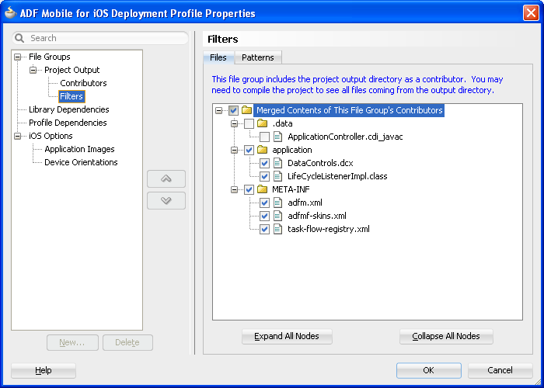
Task: Click the dialog title bar app icon
Action: coord(11,13)
